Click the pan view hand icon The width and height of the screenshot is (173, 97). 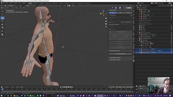tap(106, 21)
